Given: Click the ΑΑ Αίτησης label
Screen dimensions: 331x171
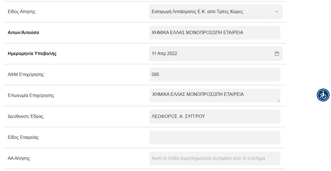Looking at the screenshot, I should 19,158.
